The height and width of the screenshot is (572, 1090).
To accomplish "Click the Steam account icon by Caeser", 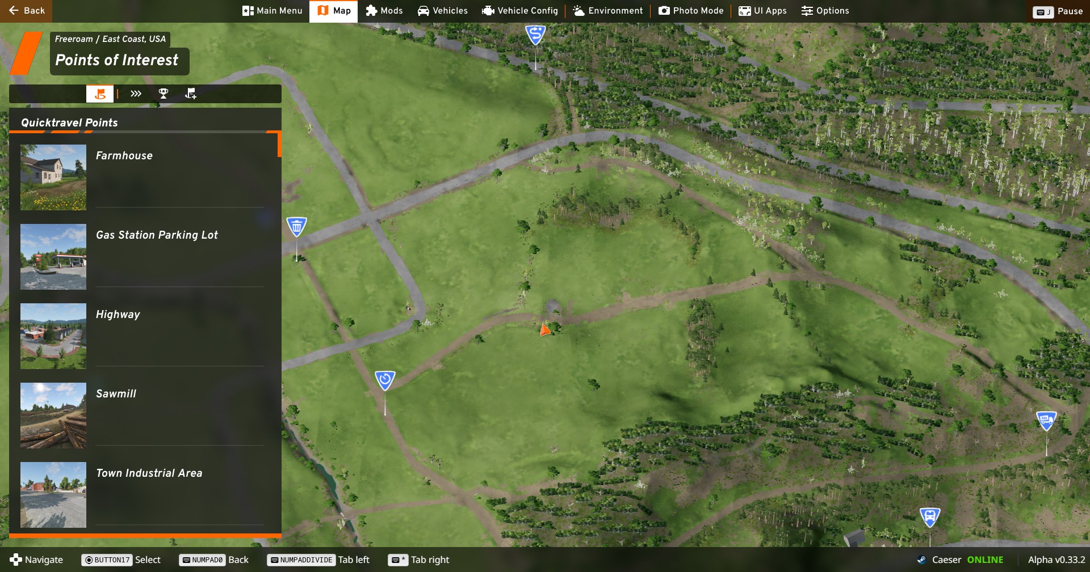I will (921, 560).
